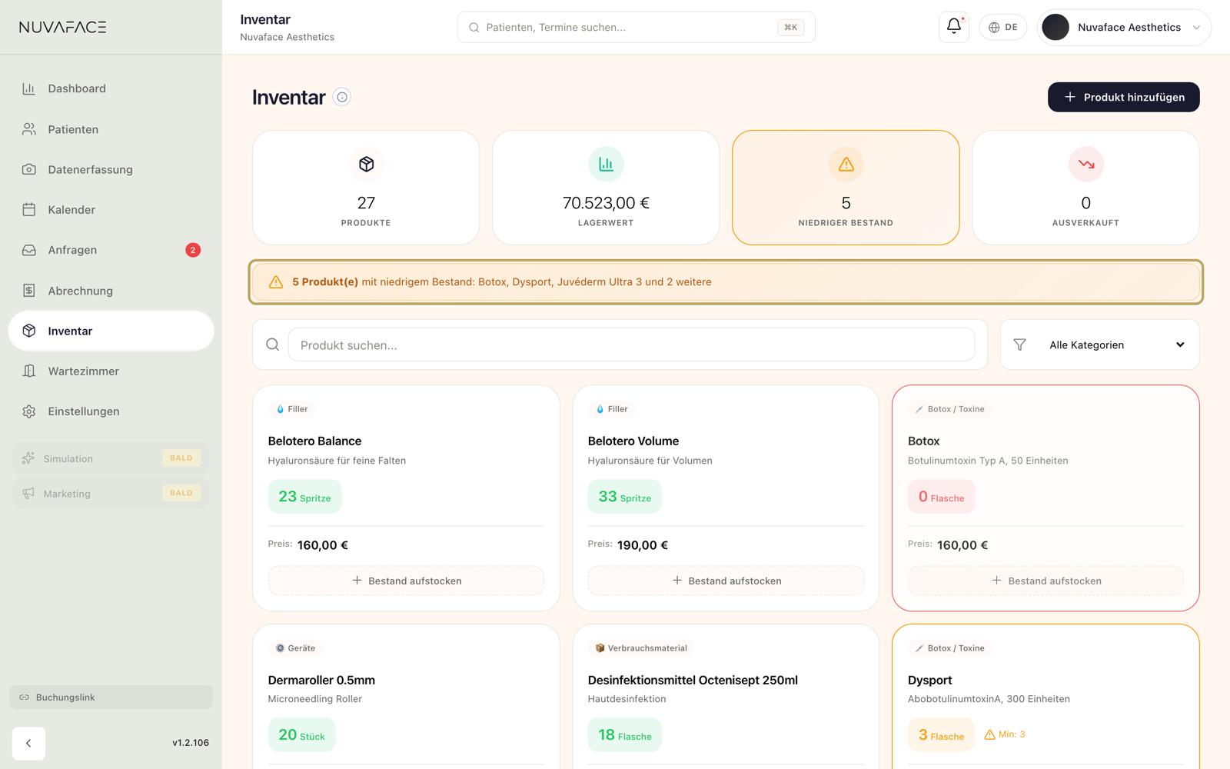
Task: Focus the Patienten, Termine suchen field
Action: tap(636, 27)
